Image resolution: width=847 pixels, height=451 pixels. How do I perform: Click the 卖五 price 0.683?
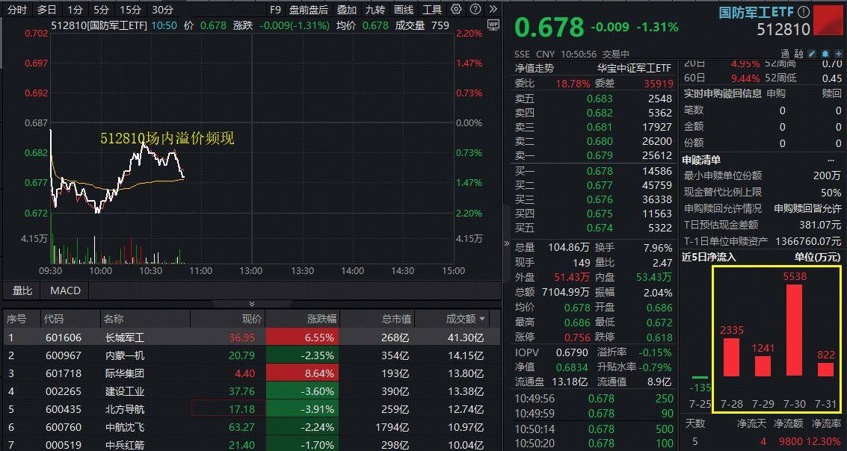coord(600,99)
